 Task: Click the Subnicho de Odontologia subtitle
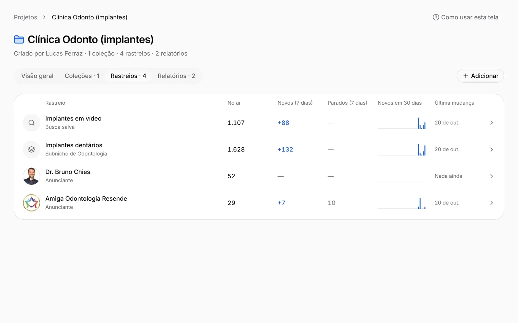click(x=76, y=154)
